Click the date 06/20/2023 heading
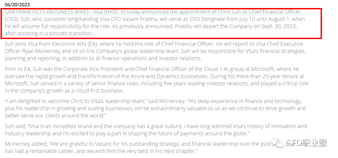Image resolution: width=338 pixels, height=158 pixels. (x=18, y=4)
